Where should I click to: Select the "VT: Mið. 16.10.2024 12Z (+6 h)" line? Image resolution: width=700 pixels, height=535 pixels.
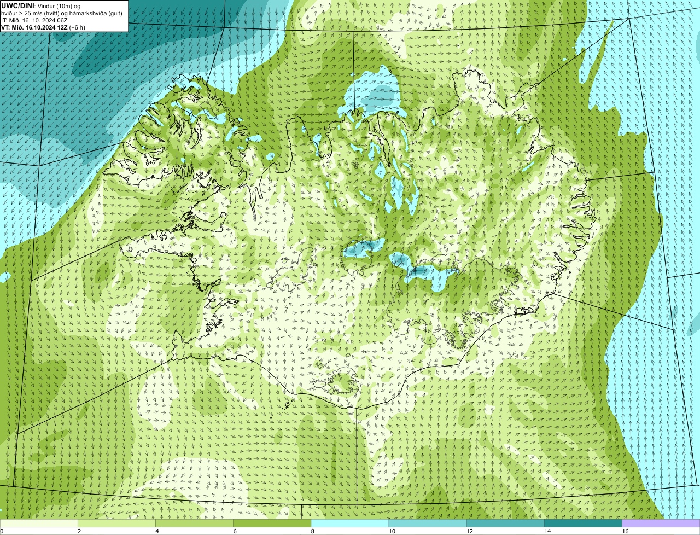coord(43,27)
